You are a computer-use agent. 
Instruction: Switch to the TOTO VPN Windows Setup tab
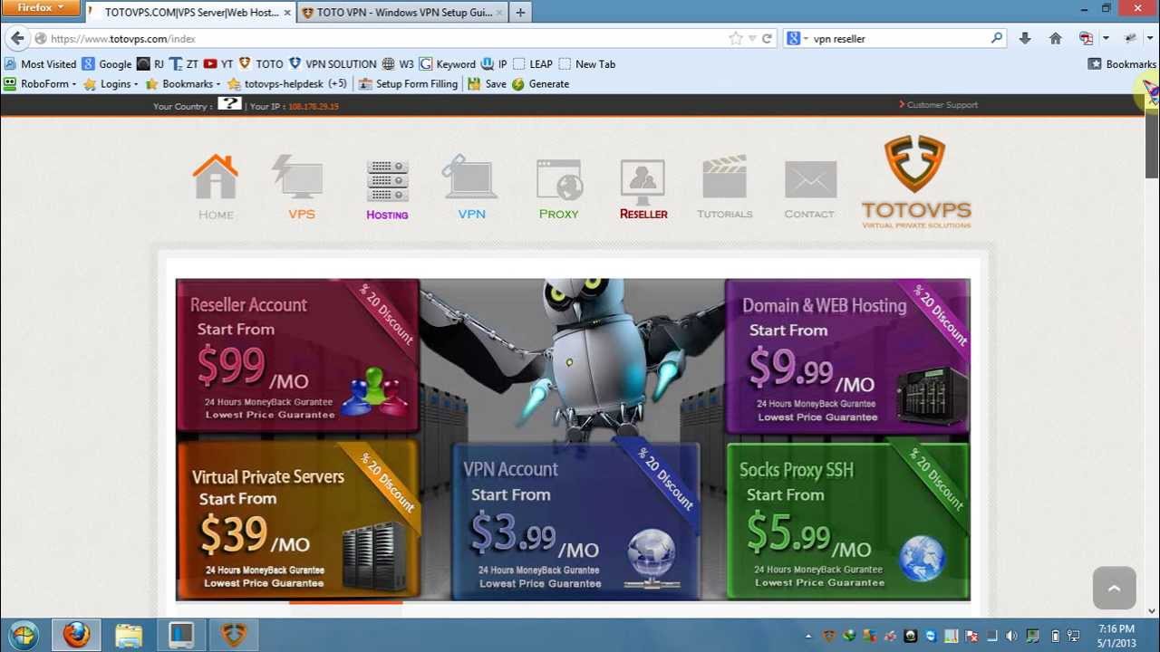(403, 13)
